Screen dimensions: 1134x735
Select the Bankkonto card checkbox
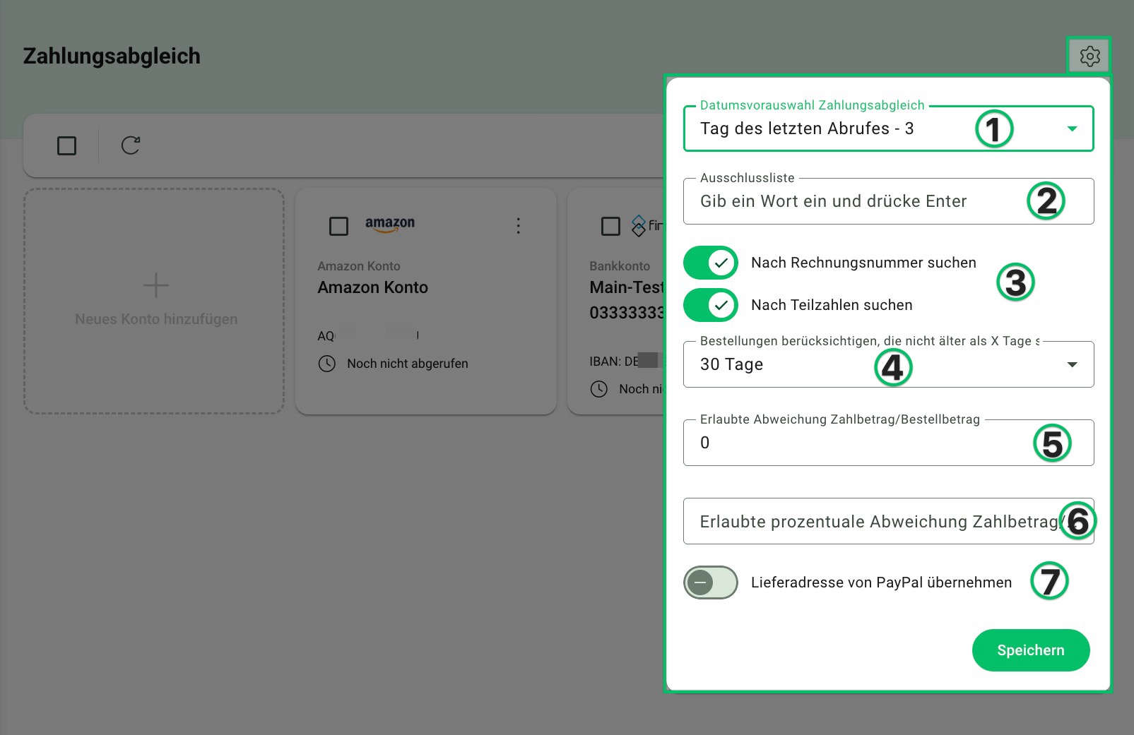(610, 226)
